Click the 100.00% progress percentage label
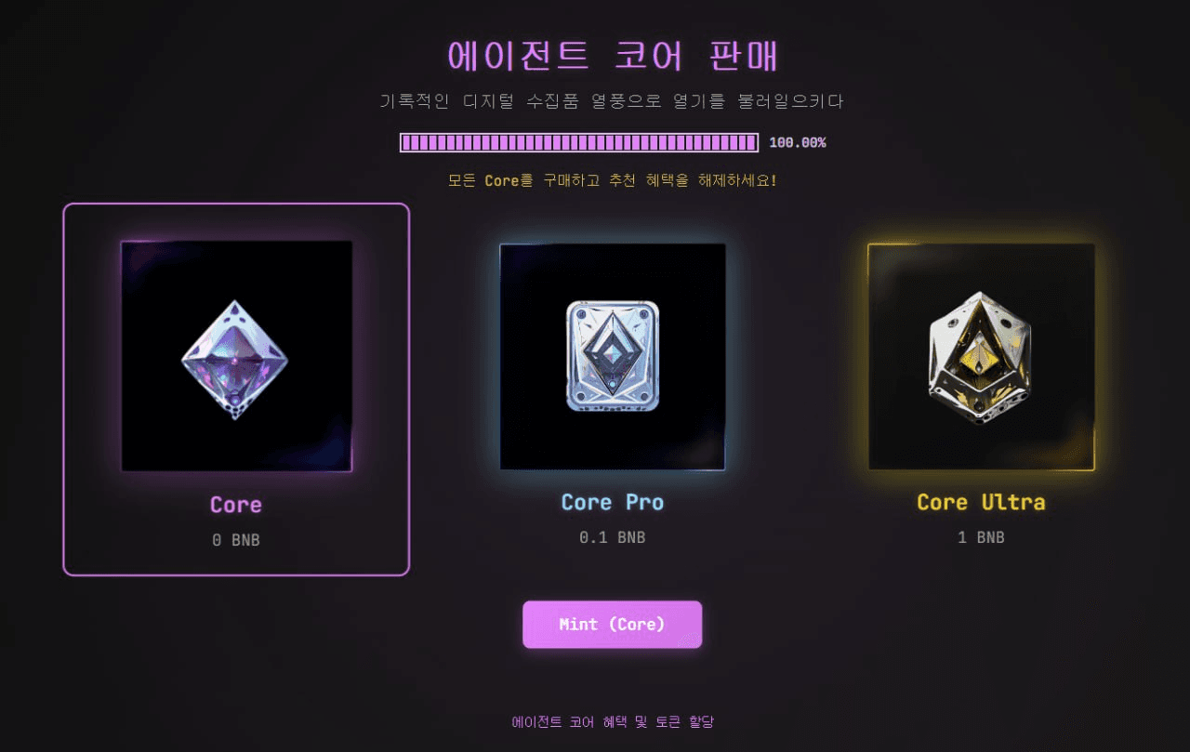 coord(798,142)
